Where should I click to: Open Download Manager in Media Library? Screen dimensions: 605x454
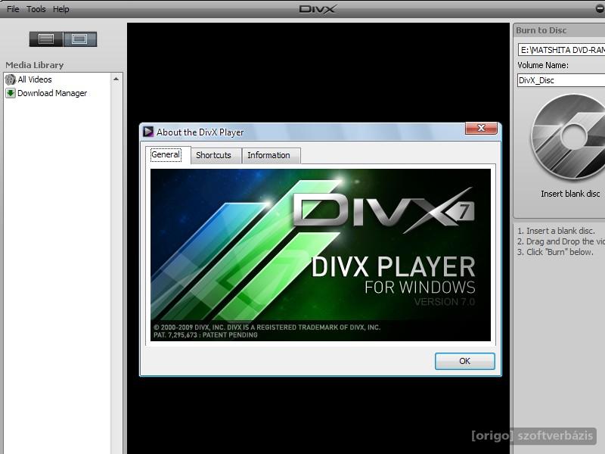[x=52, y=93]
